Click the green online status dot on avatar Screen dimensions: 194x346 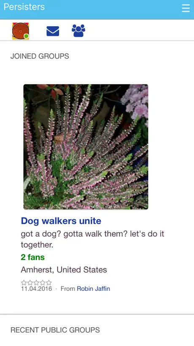(26, 36)
